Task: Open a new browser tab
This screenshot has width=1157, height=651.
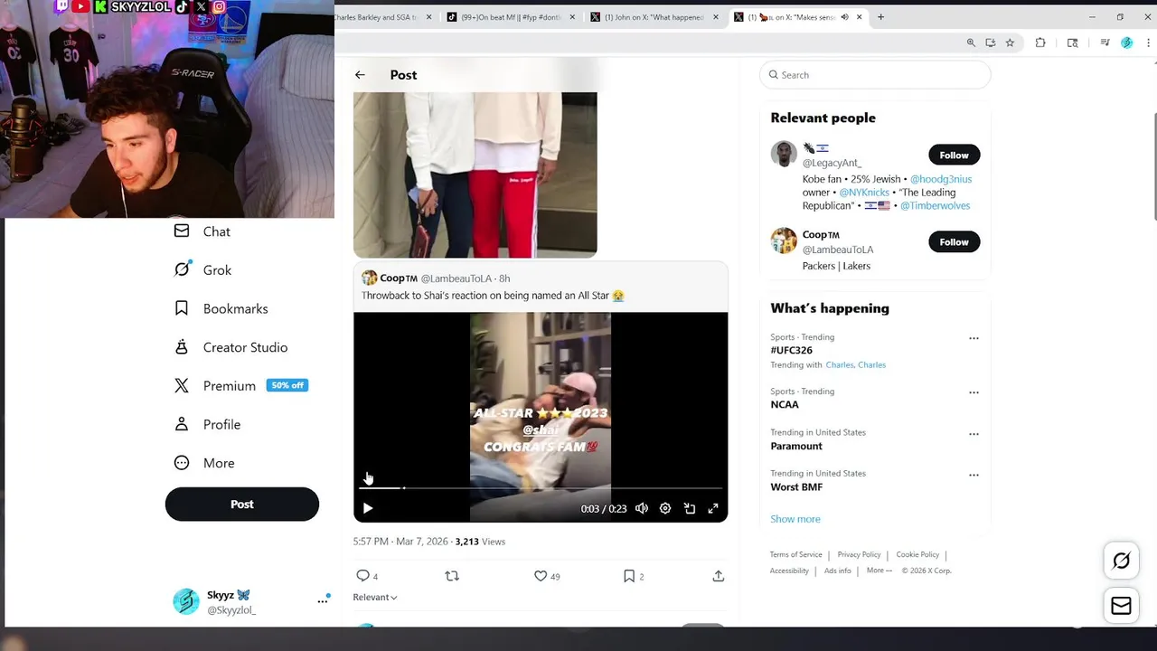Action: pyautogui.click(x=880, y=17)
